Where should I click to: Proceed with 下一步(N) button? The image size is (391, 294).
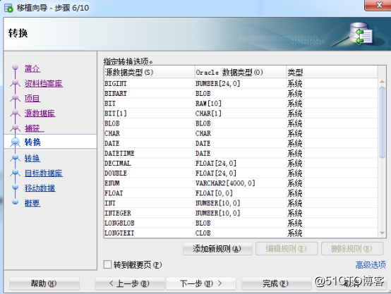pyautogui.click(x=201, y=283)
